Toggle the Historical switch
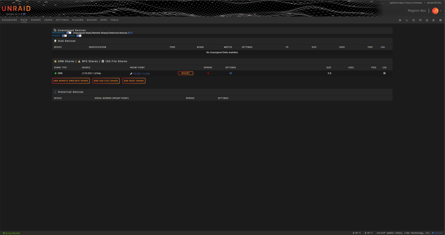The image size is (445, 235). pos(69,32)
